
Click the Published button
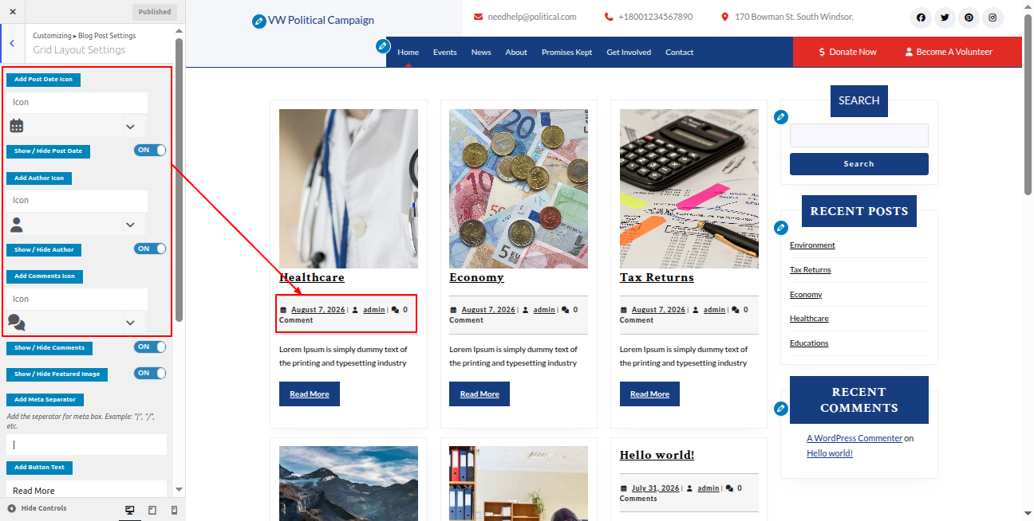[x=155, y=11]
